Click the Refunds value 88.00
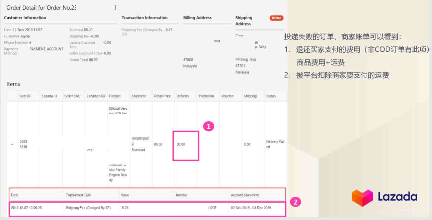 point(180,144)
